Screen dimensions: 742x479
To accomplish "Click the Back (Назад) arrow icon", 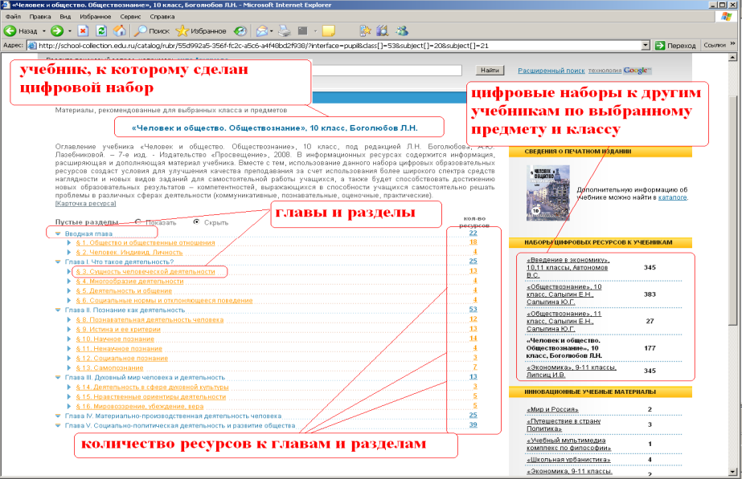I will 10,31.
